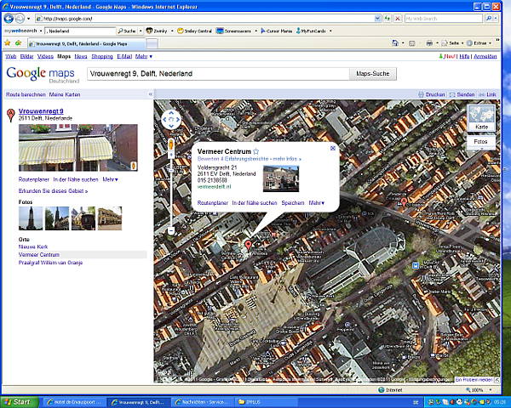Open the Extras menu dropdown
The width and height of the screenshot is (511, 408).
(479, 43)
